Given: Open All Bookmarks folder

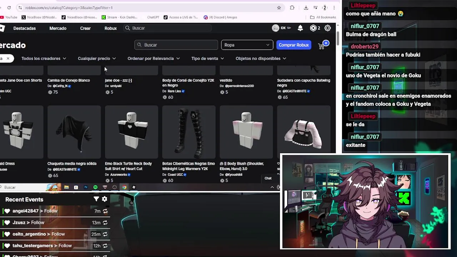Looking at the screenshot, I should click(x=323, y=17).
